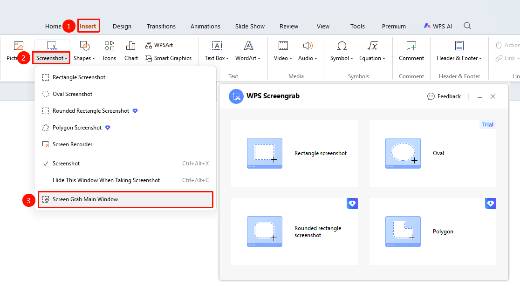Open the Picture insert icon

[18, 46]
